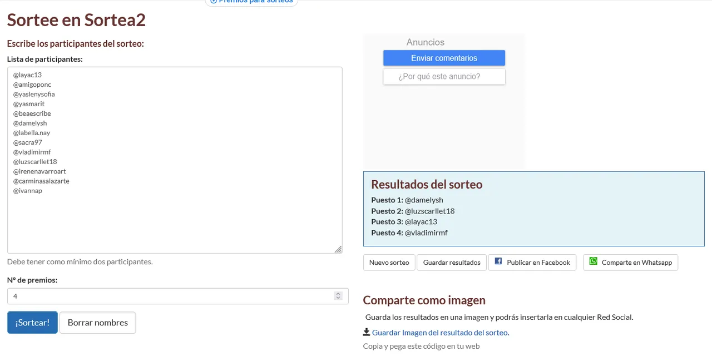
Task: Click on @damelysh in participants list
Action: [x=30, y=123]
